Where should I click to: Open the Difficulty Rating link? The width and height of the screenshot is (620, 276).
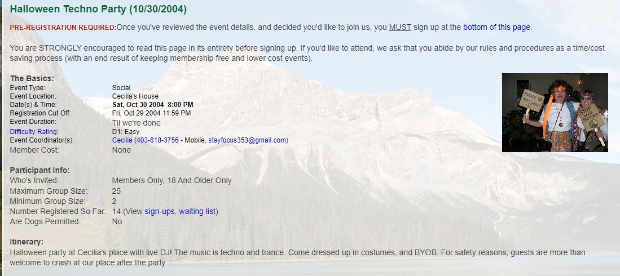pyautogui.click(x=34, y=131)
